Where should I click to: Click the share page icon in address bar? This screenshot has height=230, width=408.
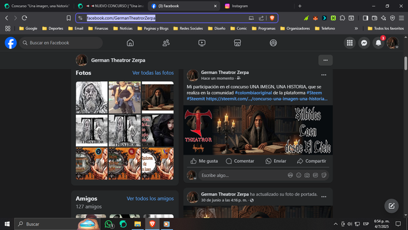pyautogui.click(x=261, y=18)
